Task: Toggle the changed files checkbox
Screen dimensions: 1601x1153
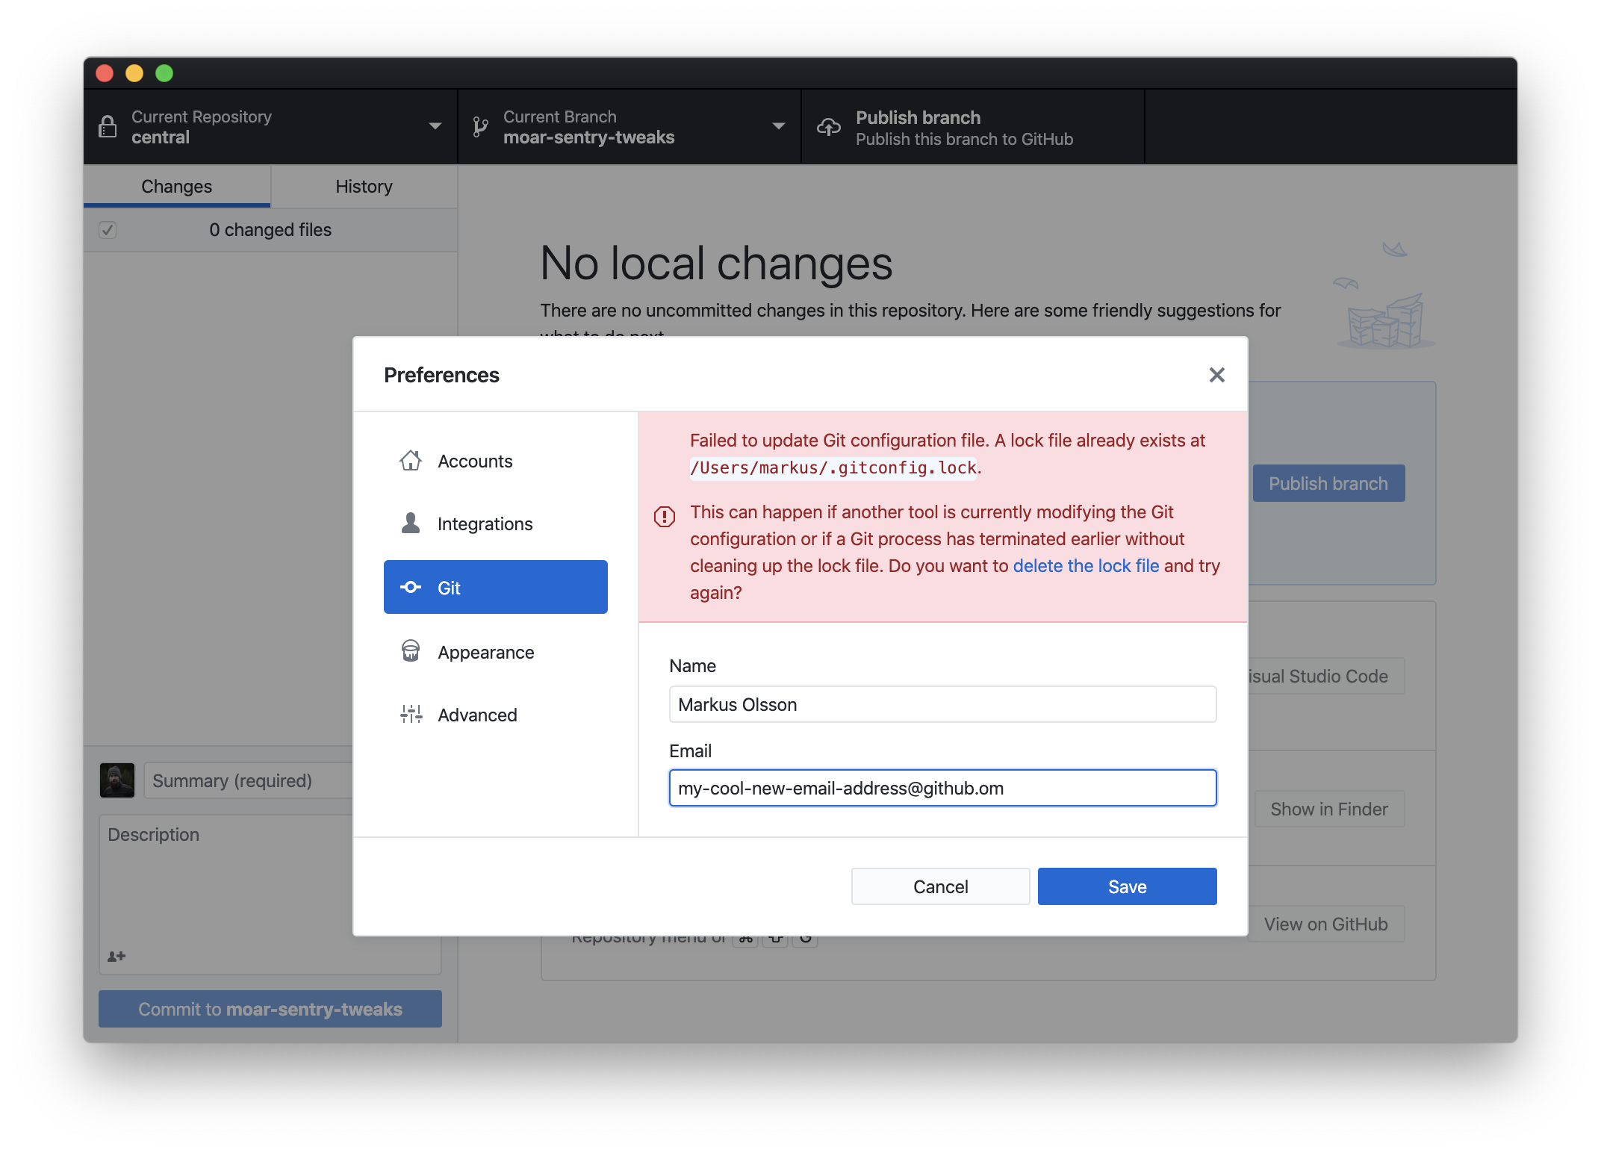Action: tap(108, 230)
